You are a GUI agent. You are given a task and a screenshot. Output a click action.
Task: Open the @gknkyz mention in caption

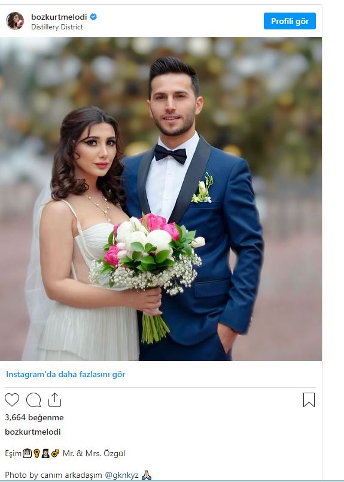click(122, 475)
